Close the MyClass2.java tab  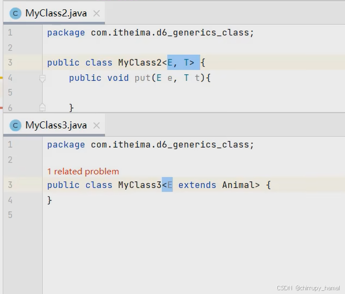96,14
